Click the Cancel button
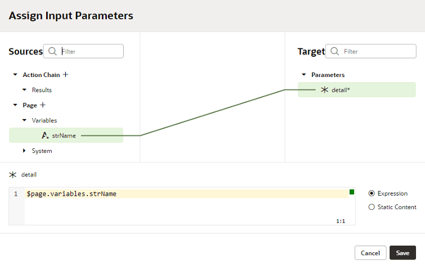425x272 pixels. 370,253
